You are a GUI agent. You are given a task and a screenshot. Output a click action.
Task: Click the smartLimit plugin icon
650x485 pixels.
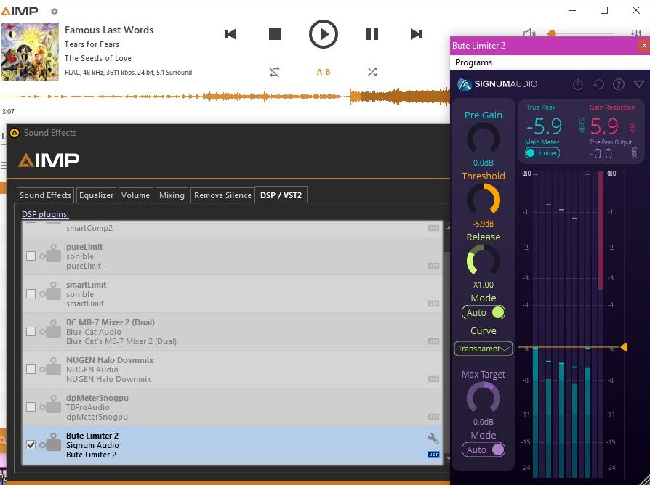click(51, 291)
